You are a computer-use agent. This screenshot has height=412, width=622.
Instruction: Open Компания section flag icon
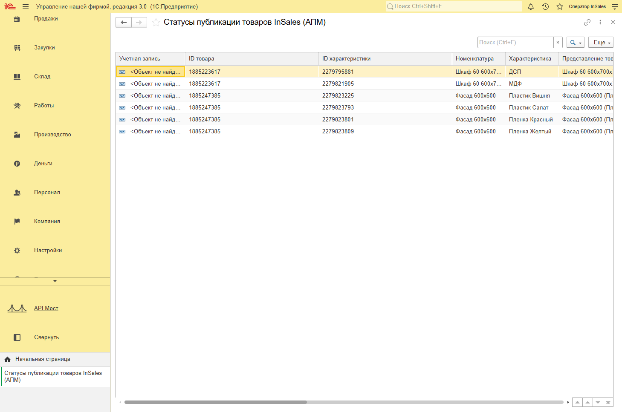(x=17, y=222)
